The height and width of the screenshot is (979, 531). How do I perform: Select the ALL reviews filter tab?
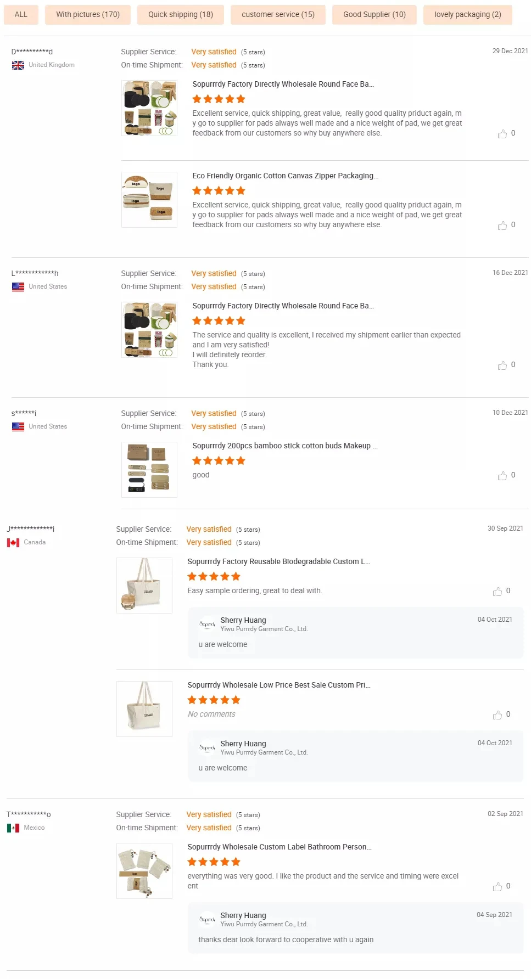tap(21, 15)
